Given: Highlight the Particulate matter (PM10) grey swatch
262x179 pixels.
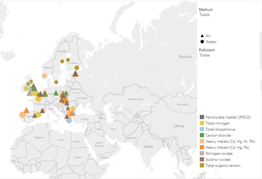Looking at the screenshot, I should pos(202,117).
